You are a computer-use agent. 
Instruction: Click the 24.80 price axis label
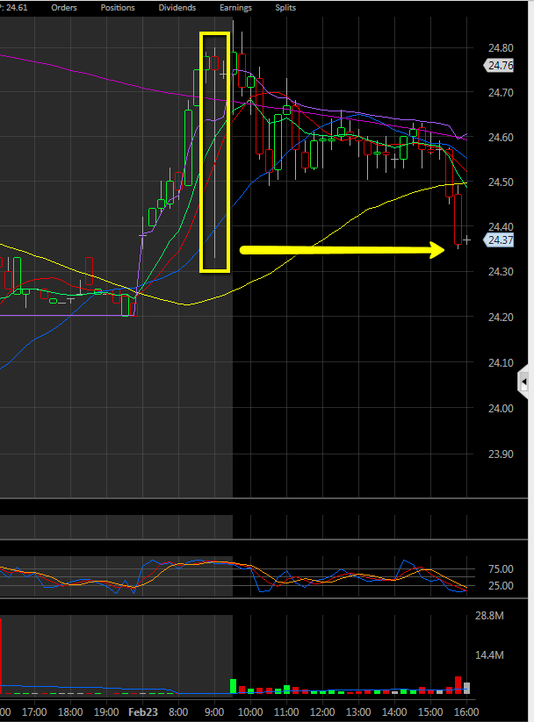501,47
